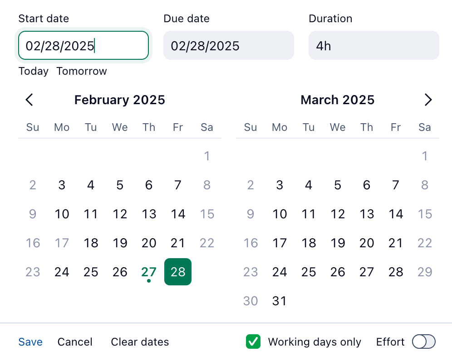
Task: Focus the Start date input field
Action: tap(84, 45)
